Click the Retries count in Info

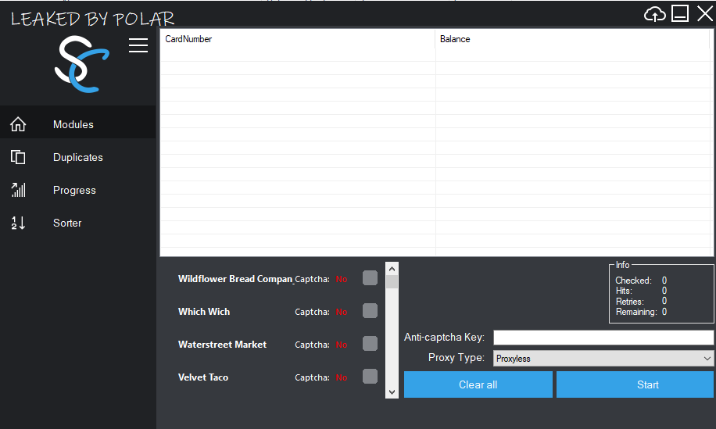[664, 301]
